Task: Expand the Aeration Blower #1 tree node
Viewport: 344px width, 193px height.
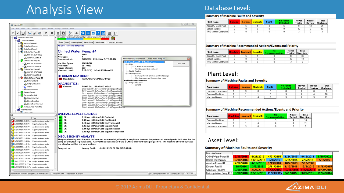Action: 19,43
